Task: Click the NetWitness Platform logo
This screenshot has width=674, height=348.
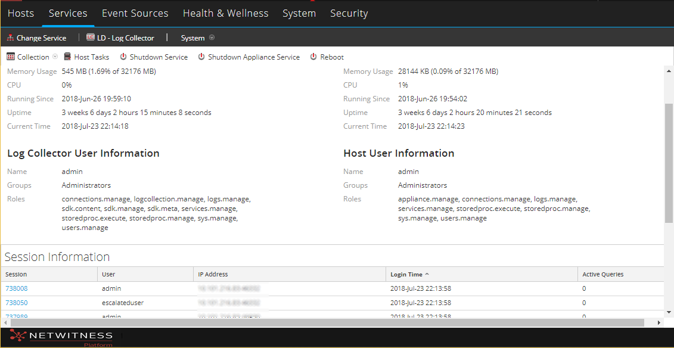Action: click(x=61, y=338)
